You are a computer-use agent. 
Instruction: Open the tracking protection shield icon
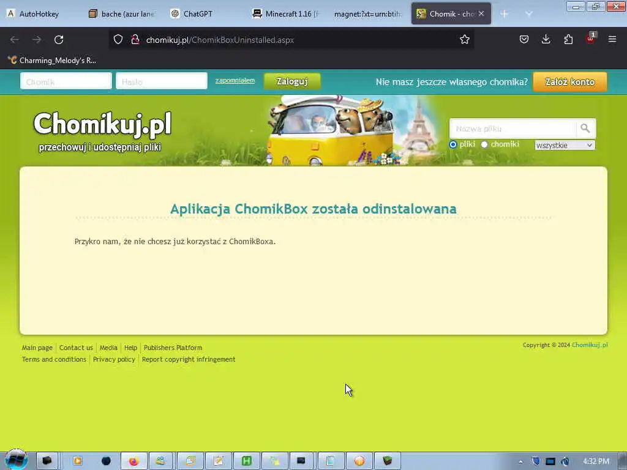(x=118, y=40)
